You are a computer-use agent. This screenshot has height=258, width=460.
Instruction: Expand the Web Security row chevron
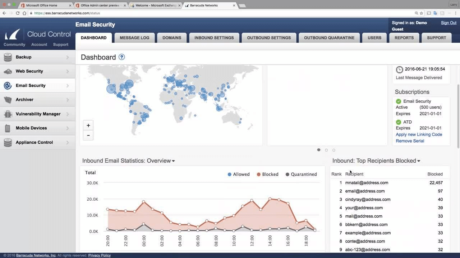tap(68, 71)
